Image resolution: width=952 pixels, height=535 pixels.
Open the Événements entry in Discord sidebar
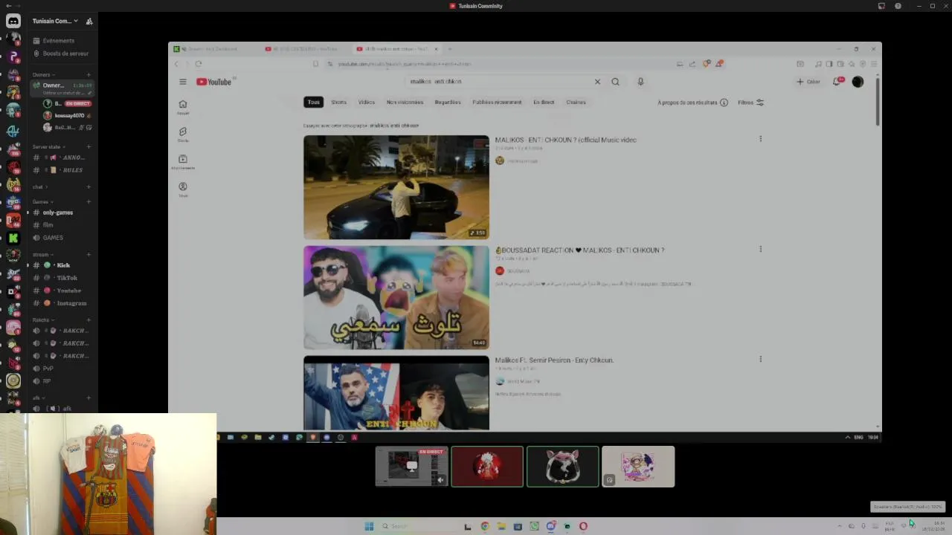[x=58, y=41]
